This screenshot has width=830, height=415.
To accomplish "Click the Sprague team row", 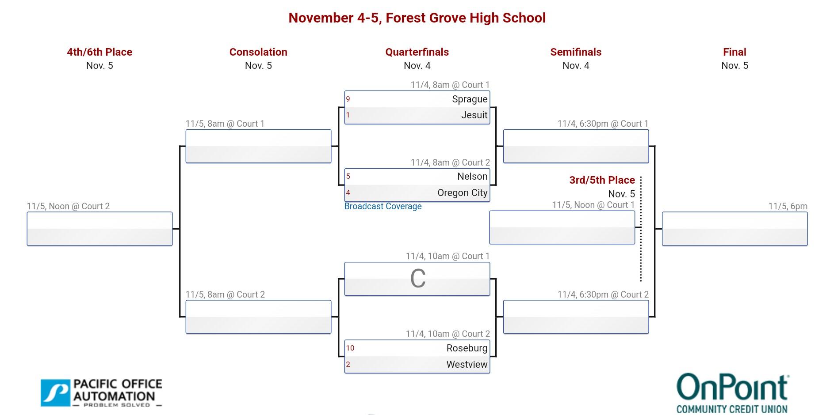I will tap(417, 99).
